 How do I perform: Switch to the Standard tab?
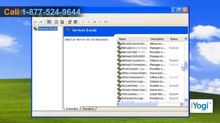(x=88, y=109)
